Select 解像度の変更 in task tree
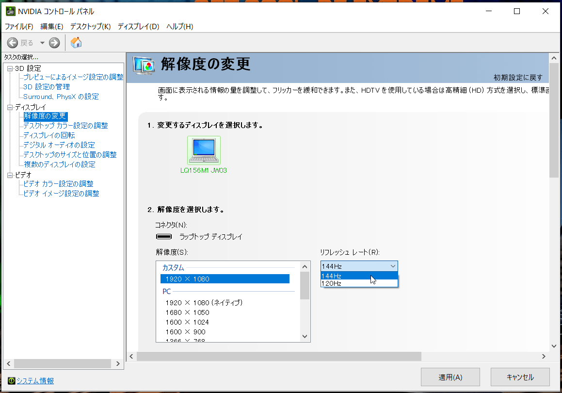This screenshot has width=562, height=393. click(45, 116)
